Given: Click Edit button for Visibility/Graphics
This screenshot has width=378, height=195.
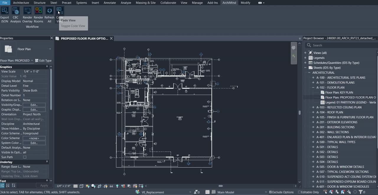Looking at the screenshot, I should [x=34, y=105].
